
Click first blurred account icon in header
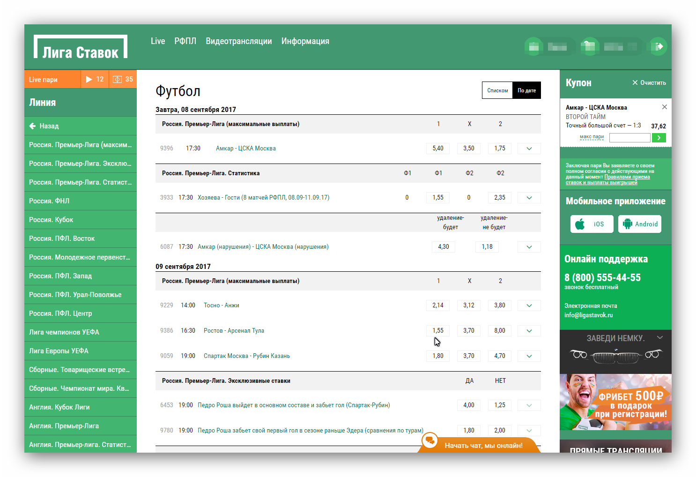(533, 46)
